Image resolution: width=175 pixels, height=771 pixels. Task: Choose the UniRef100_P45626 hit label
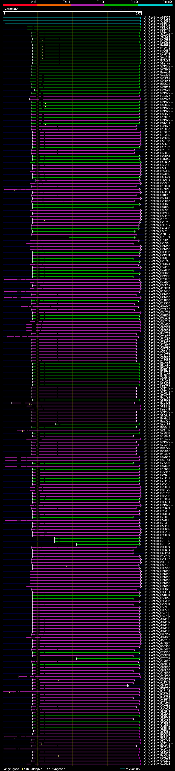[157, 650]
